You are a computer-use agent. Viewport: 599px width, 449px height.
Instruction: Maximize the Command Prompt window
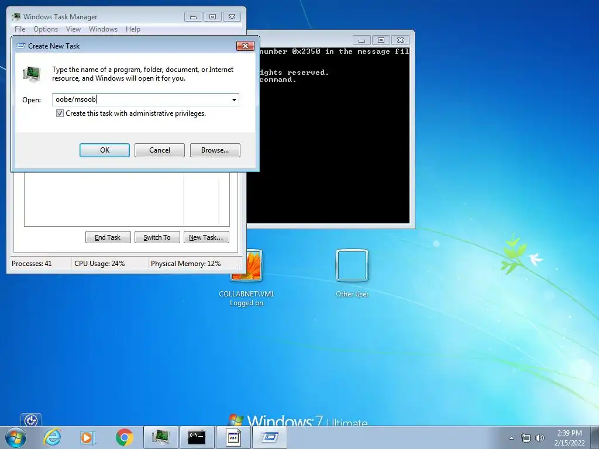(x=381, y=40)
